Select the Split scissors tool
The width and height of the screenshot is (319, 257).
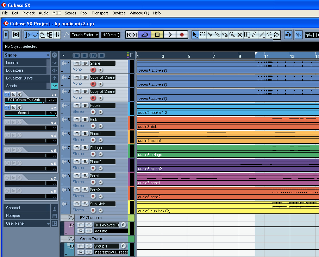coord(210,35)
